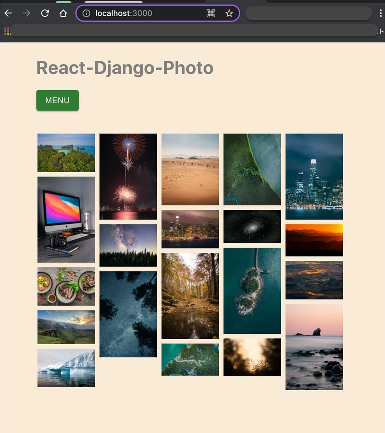The image size is (385, 433).
Task: Bookmark this page with the star icon
Action: 229,13
